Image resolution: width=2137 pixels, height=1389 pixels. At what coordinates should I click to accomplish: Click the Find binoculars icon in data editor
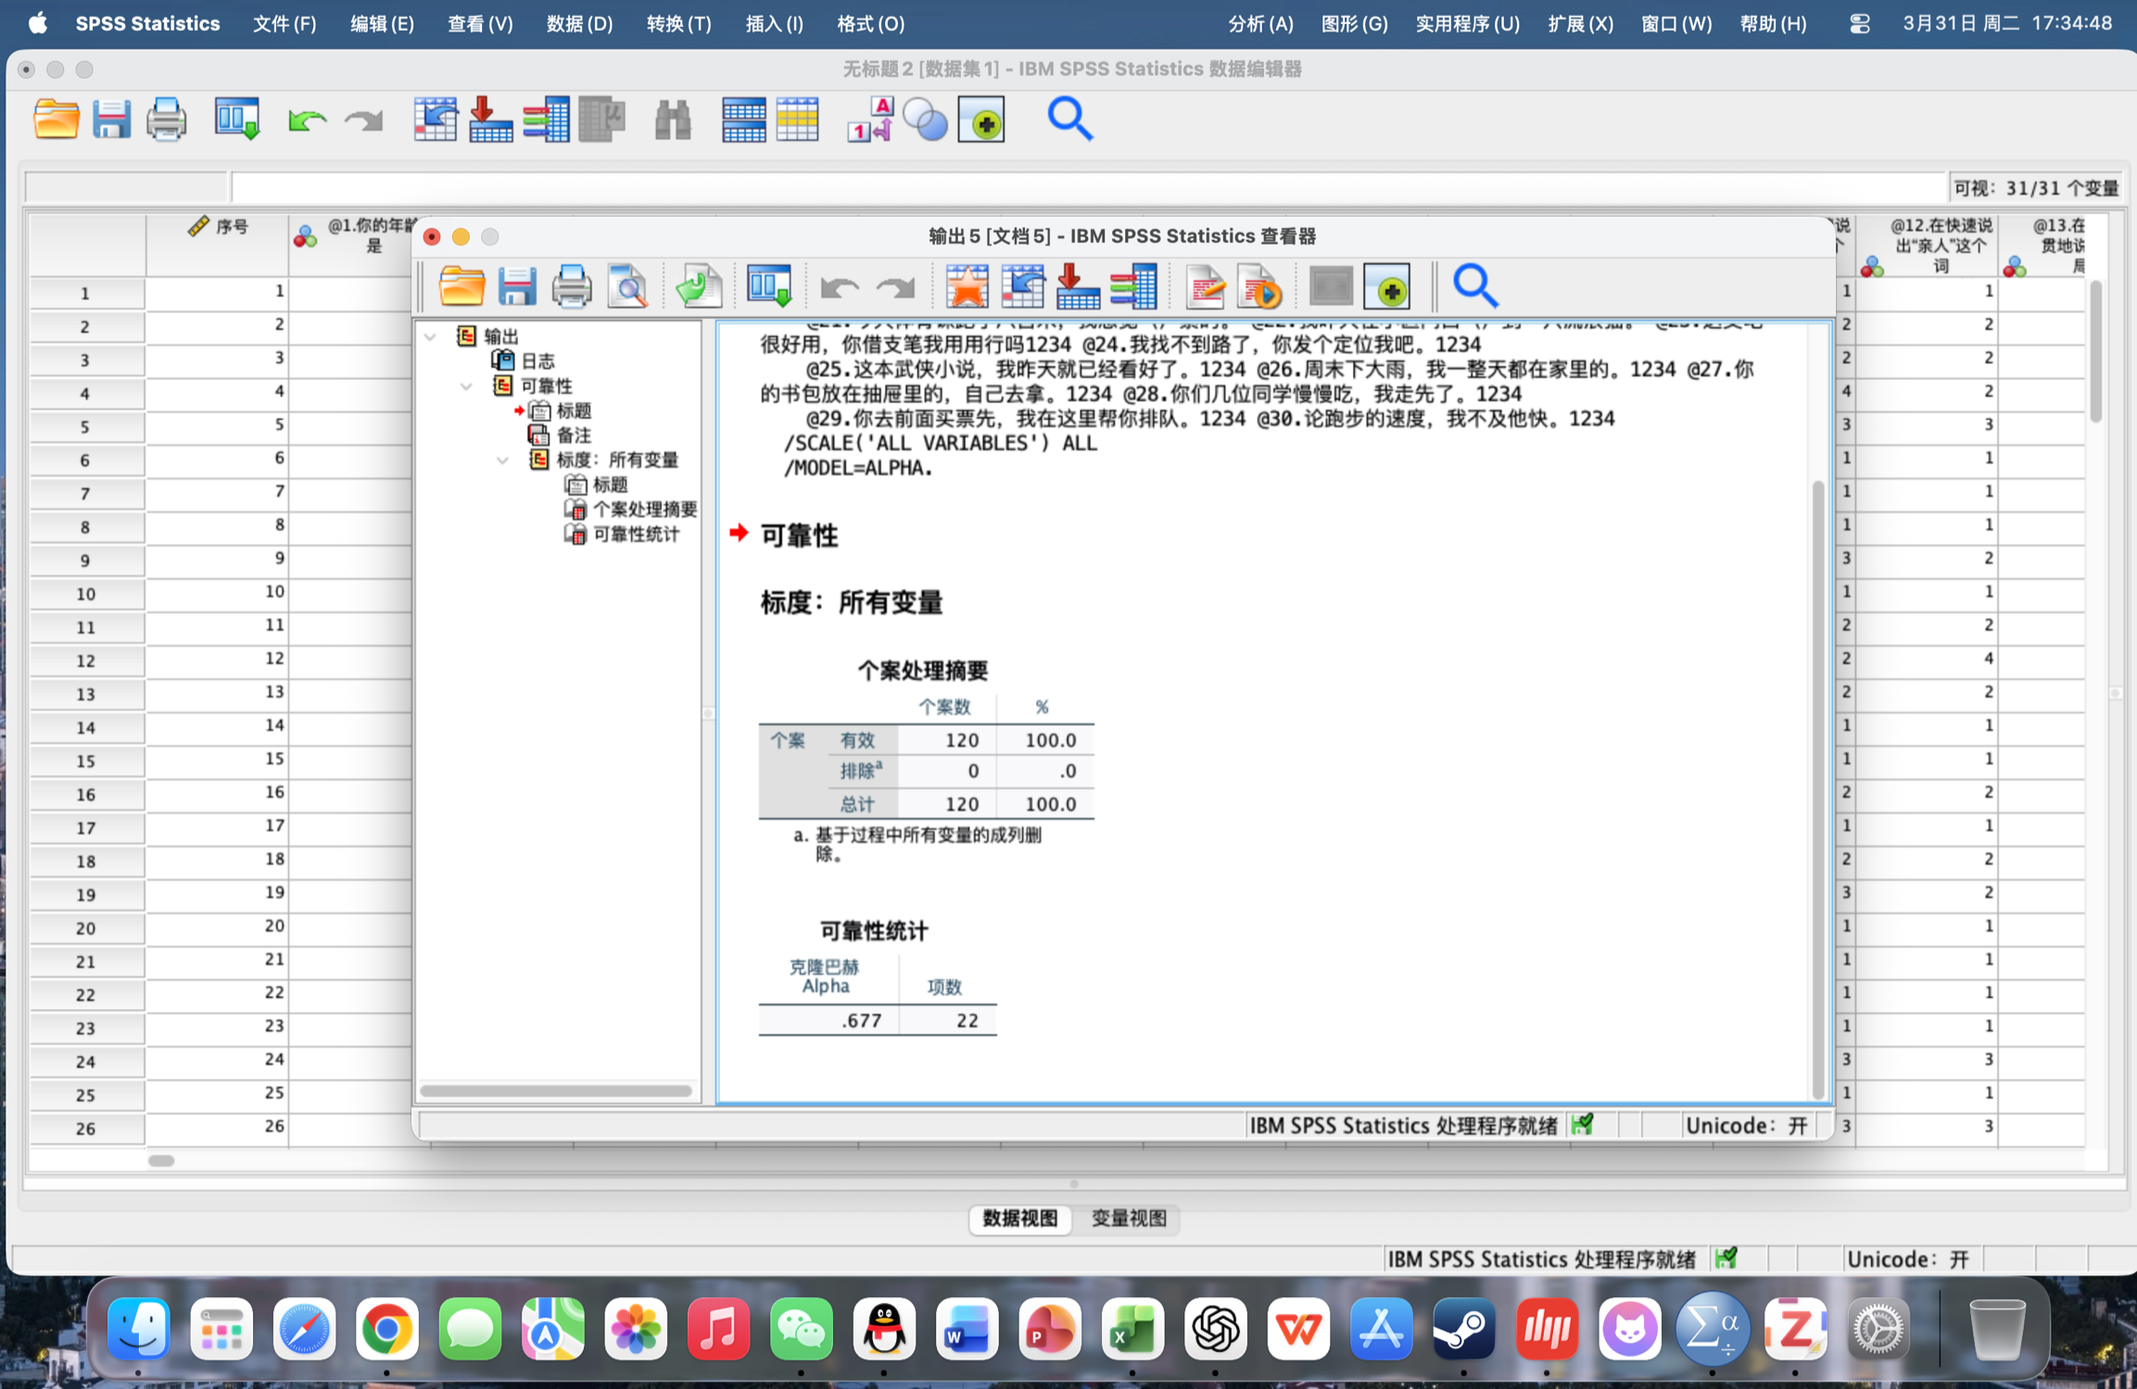[x=672, y=120]
